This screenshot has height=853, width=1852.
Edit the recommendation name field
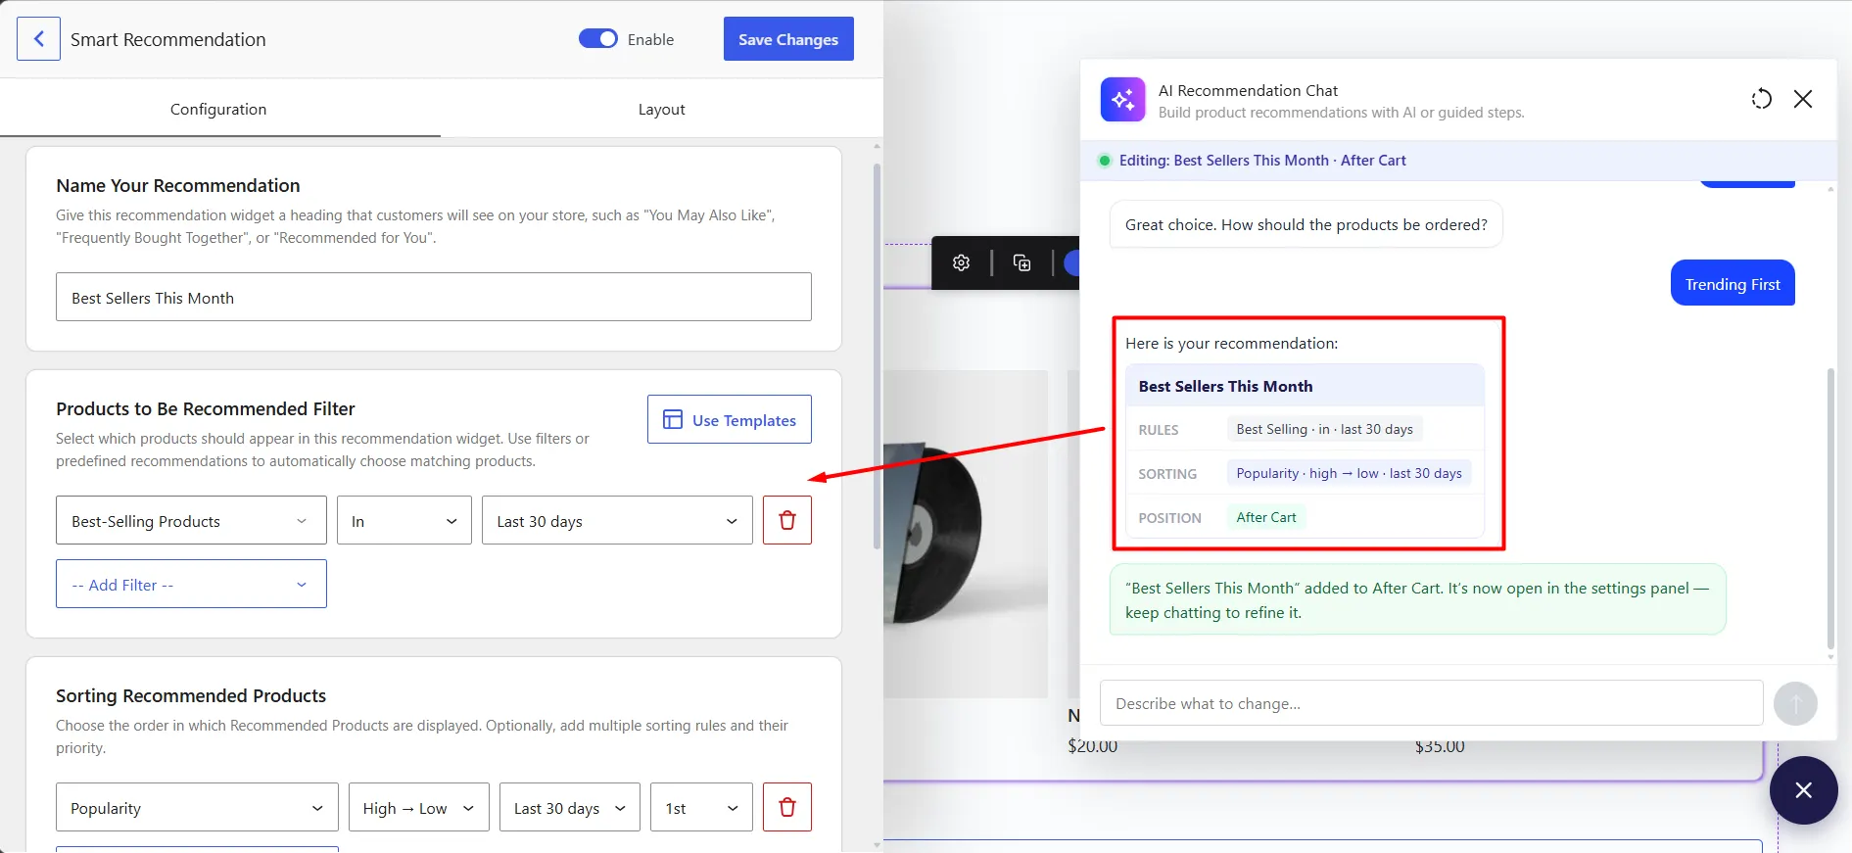[434, 297]
